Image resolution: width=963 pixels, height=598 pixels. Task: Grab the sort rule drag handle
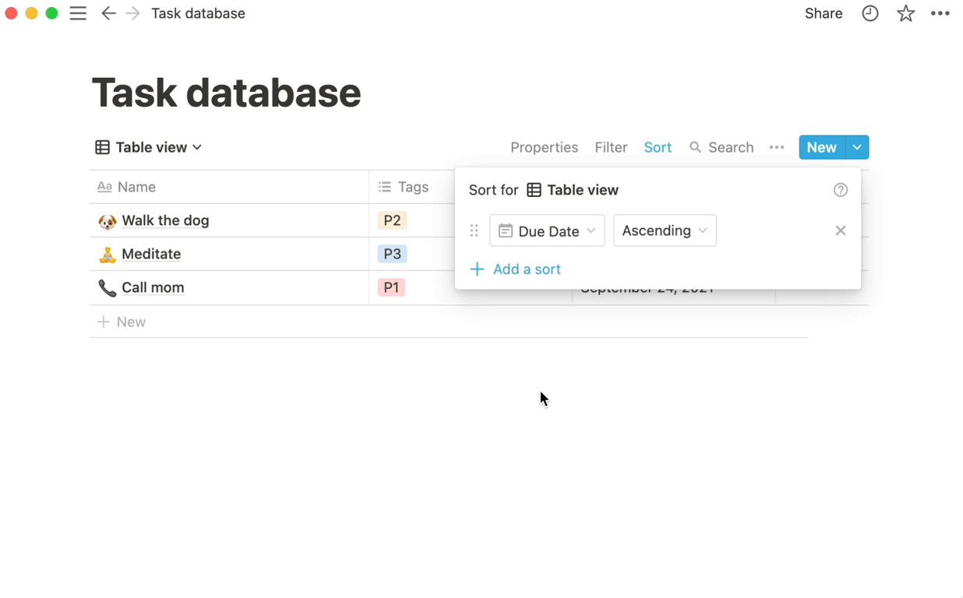coord(474,230)
